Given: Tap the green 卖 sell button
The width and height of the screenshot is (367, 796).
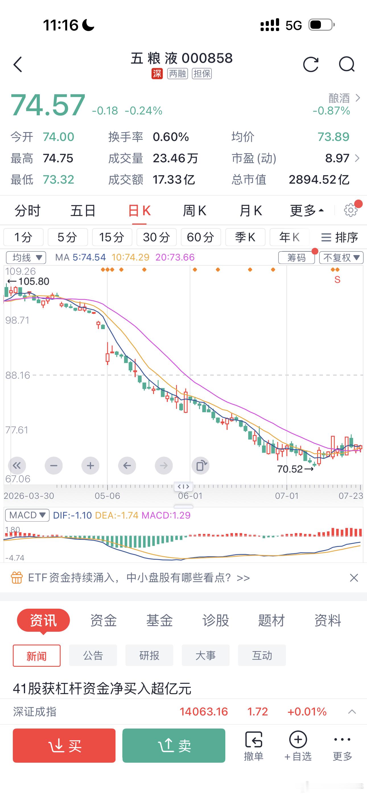Looking at the screenshot, I should point(174,746).
